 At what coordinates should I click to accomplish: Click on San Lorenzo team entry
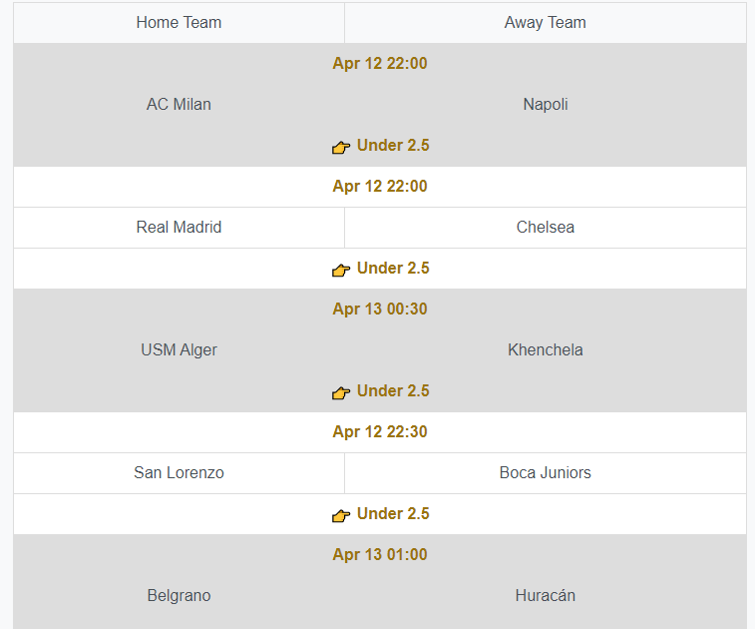[179, 473]
